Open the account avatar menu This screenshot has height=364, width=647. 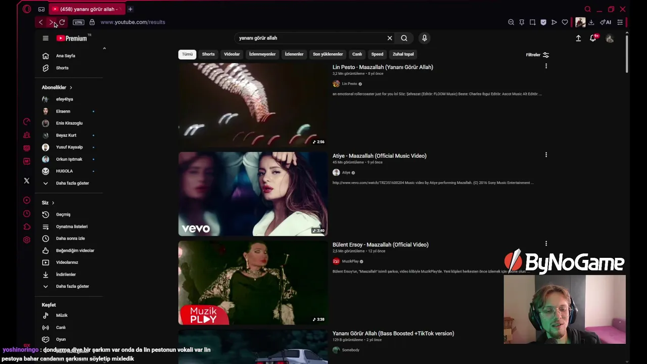610,38
